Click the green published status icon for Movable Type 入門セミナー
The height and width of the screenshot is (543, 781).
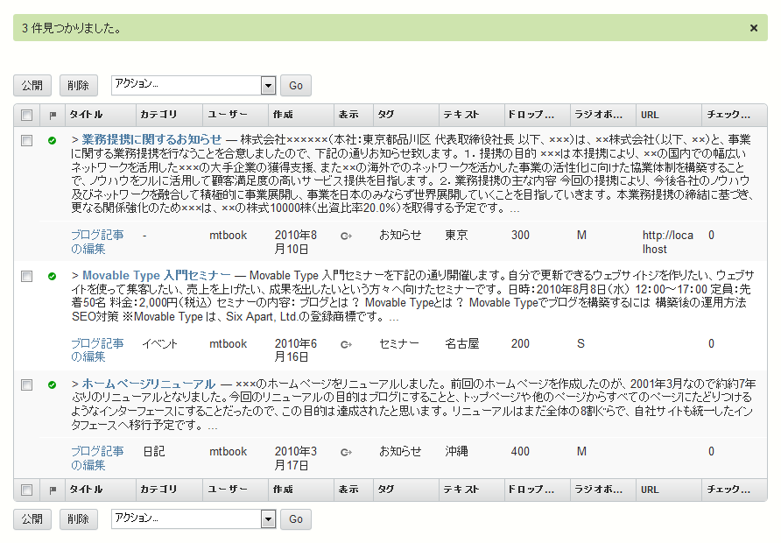[x=52, y=276]
